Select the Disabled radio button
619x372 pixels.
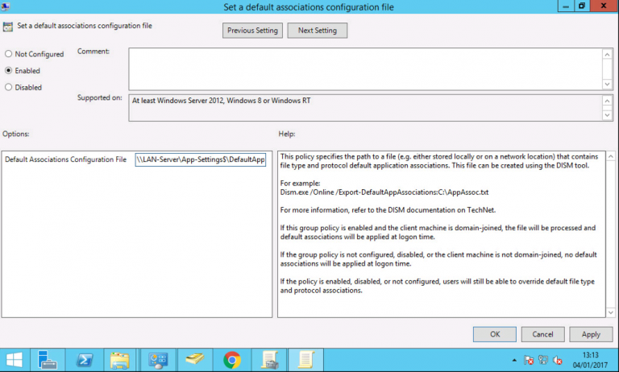tap(8, 87)
